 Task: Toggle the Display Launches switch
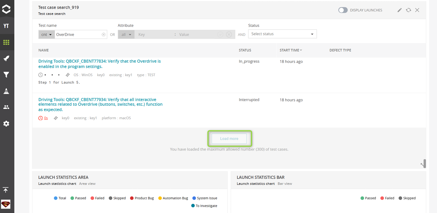343,10
